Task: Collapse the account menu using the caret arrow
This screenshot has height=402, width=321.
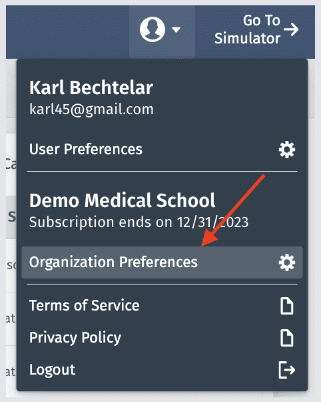Action: (x=176, y=30)
